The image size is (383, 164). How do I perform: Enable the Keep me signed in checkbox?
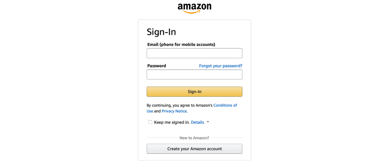150,122
